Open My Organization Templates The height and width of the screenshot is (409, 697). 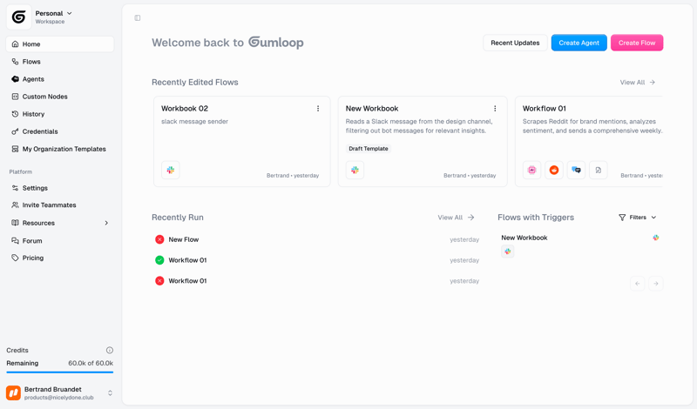[60, 149]
